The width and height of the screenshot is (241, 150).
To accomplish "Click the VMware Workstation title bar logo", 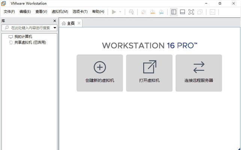I will 3,3.
